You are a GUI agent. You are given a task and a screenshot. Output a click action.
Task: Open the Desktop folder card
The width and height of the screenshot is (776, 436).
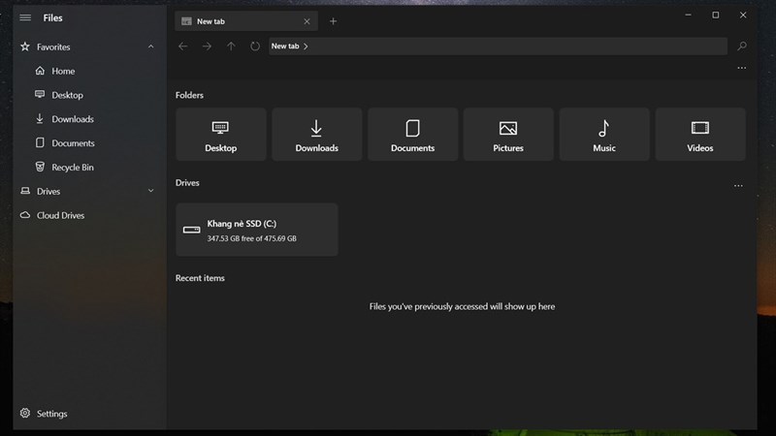pos(221,134)
